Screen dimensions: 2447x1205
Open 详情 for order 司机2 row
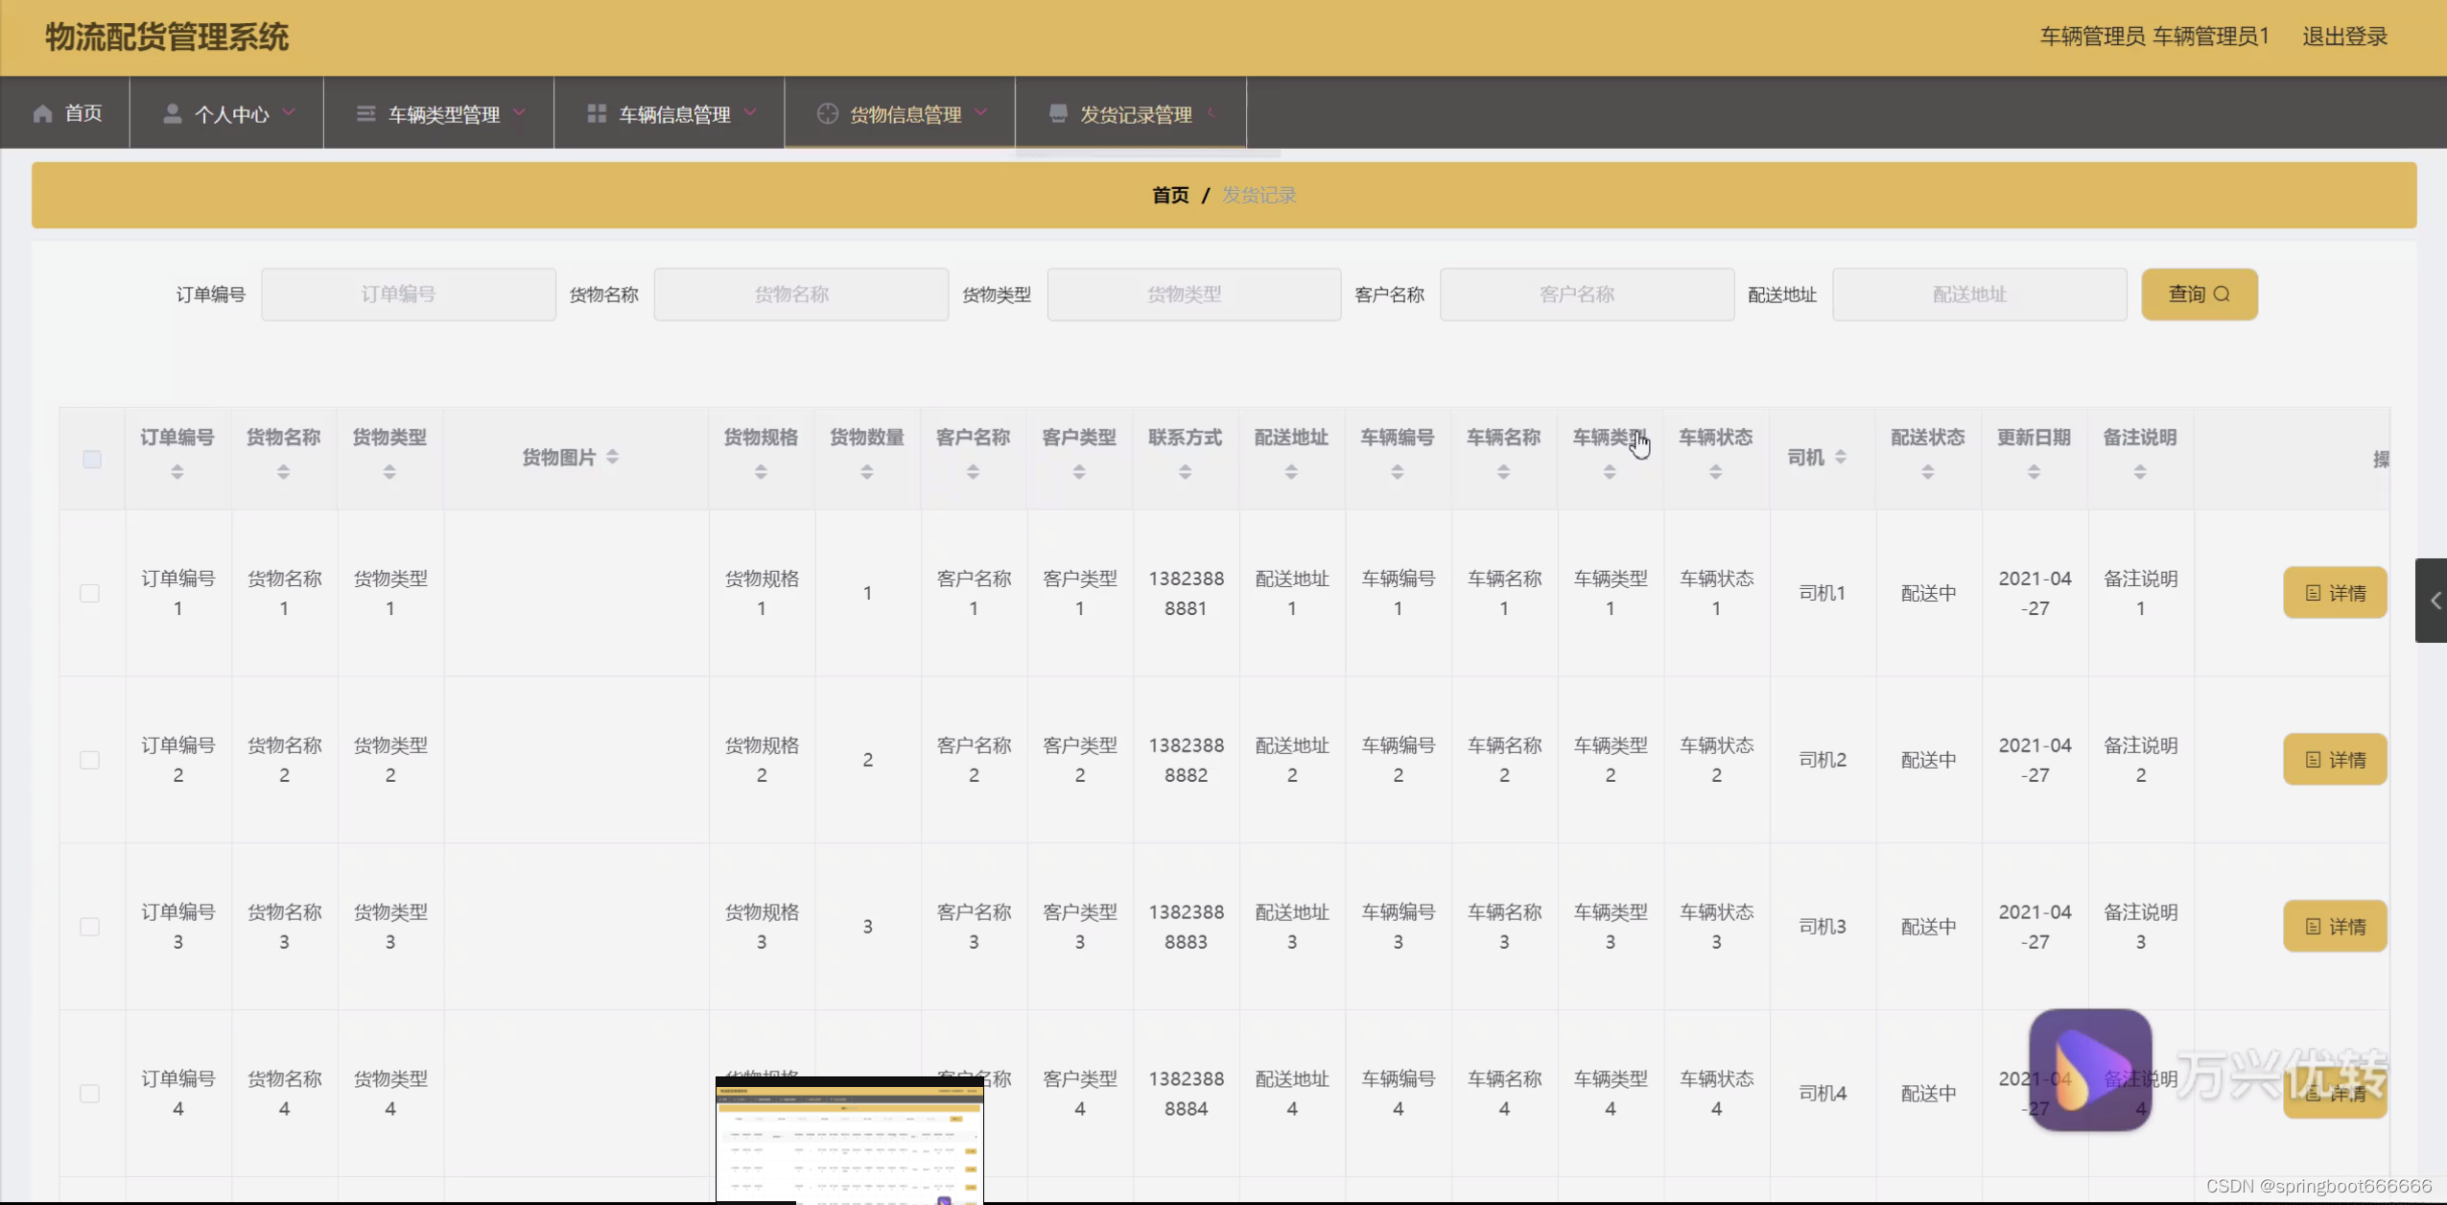2335,760
